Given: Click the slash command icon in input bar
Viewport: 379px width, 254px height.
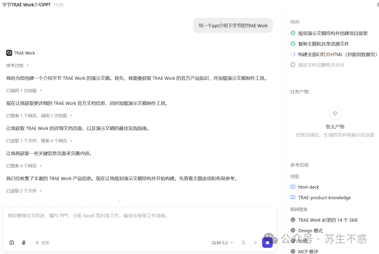Looking at the screenshot, I should pos(12,243).
